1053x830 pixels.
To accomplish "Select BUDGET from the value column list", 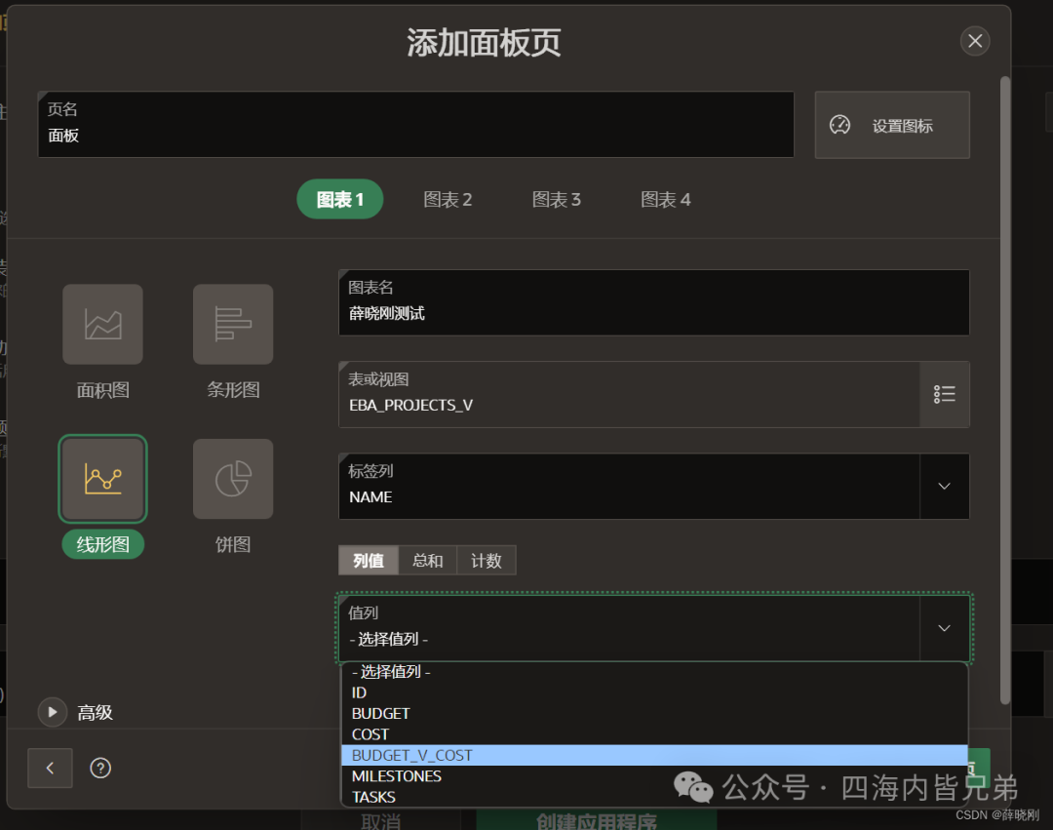I will tap(654, 713).
